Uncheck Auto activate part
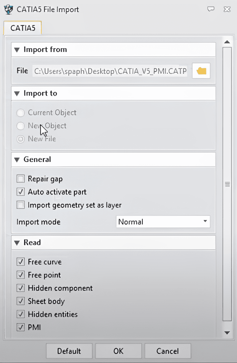This screenshot has width=237, height=363. (x=21, y=192)
